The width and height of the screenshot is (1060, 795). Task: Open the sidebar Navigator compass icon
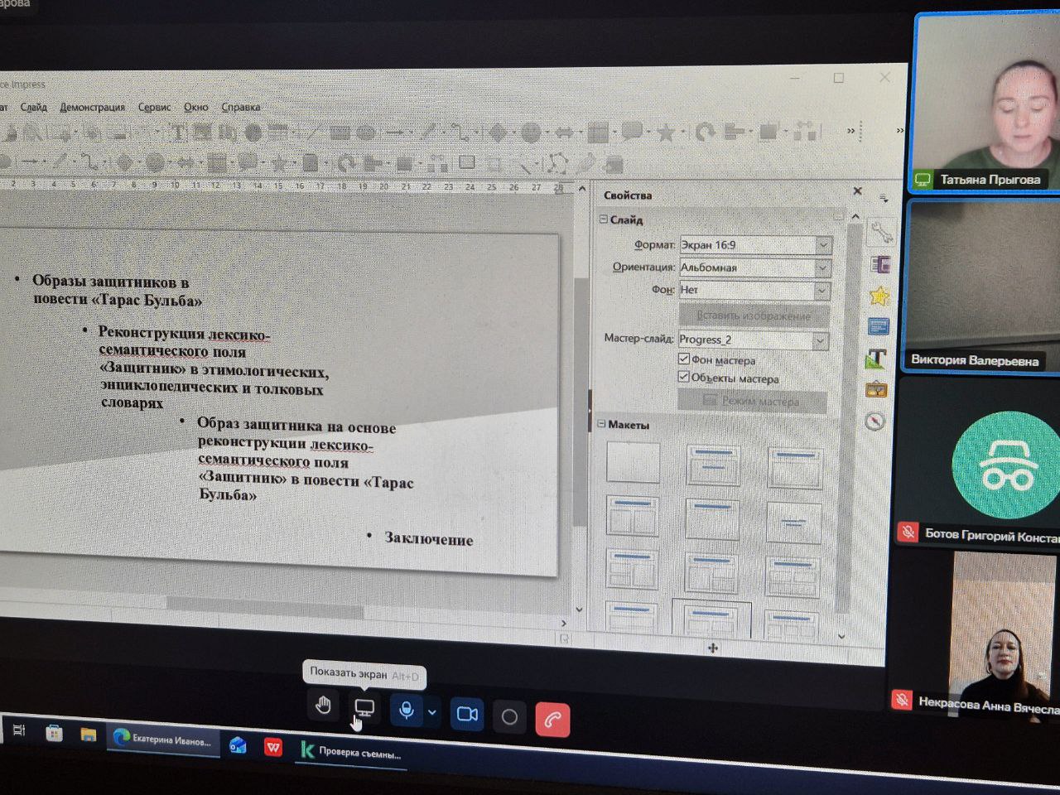click(875, 422)
